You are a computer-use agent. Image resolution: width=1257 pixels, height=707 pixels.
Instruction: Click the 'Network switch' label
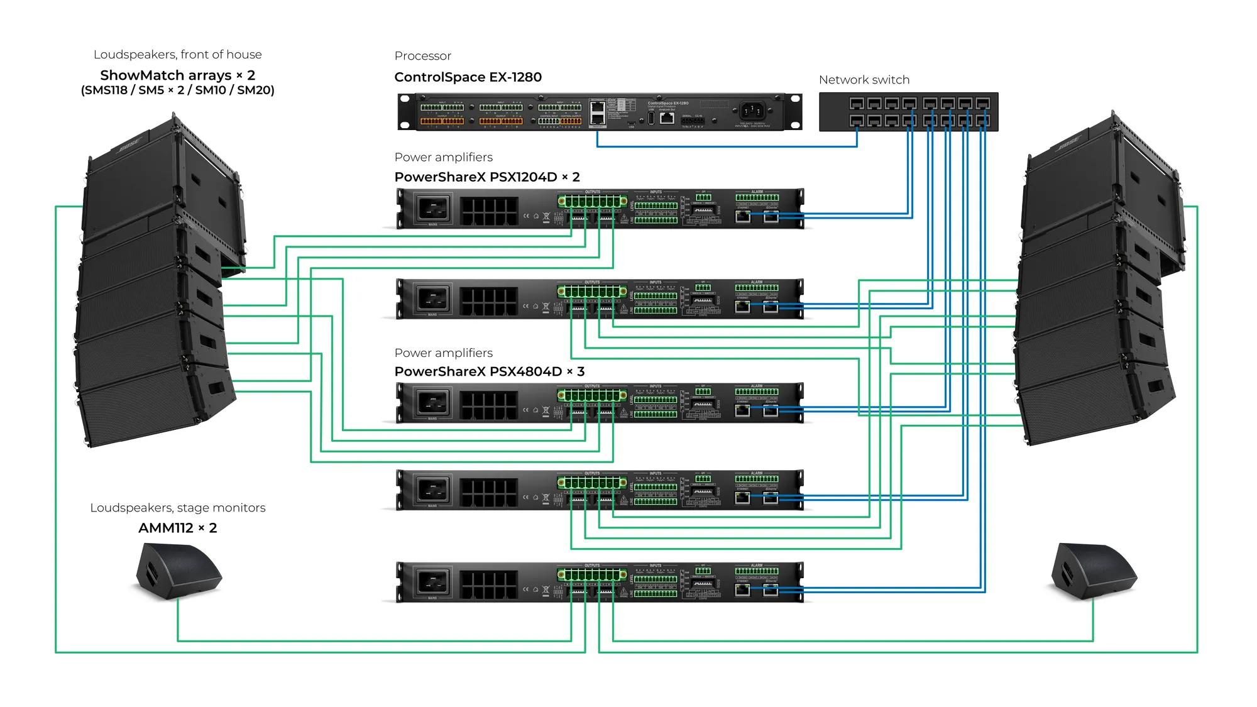coord(864,80)
